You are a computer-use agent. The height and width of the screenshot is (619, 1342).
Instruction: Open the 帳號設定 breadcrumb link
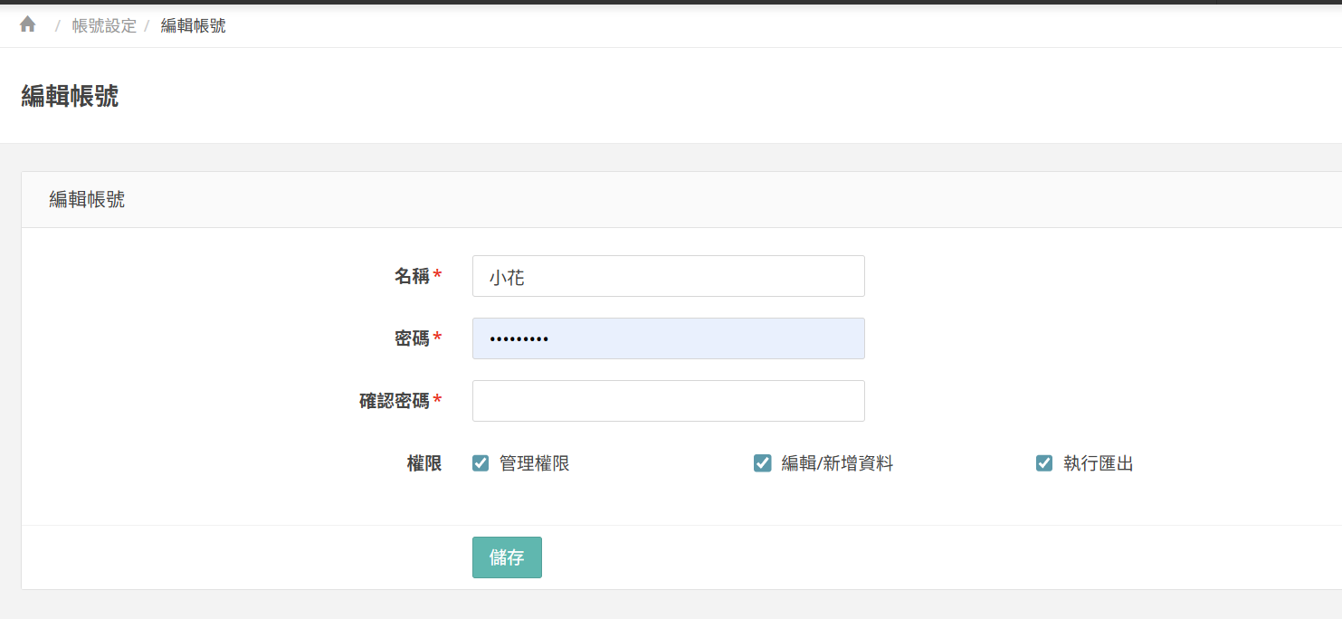tap(104, 25)
